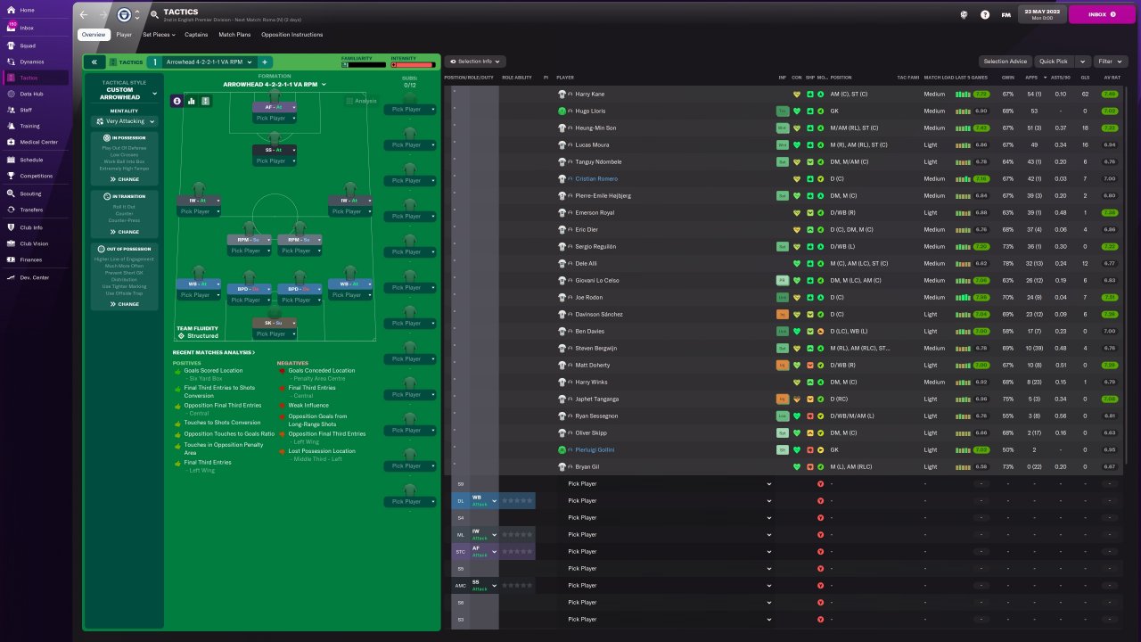Image resolution: width=1141 pixels, height=642 pixels.
Task: Expand the Arrowhead formation dropdown
Action: pyautogui.click(x=275, y=84)
